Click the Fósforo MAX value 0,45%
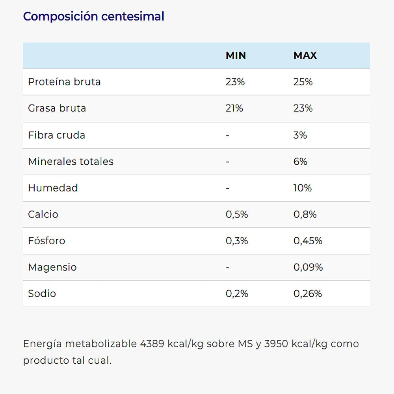The height and width of the screenshot is (394, 394). coord(308,241)
